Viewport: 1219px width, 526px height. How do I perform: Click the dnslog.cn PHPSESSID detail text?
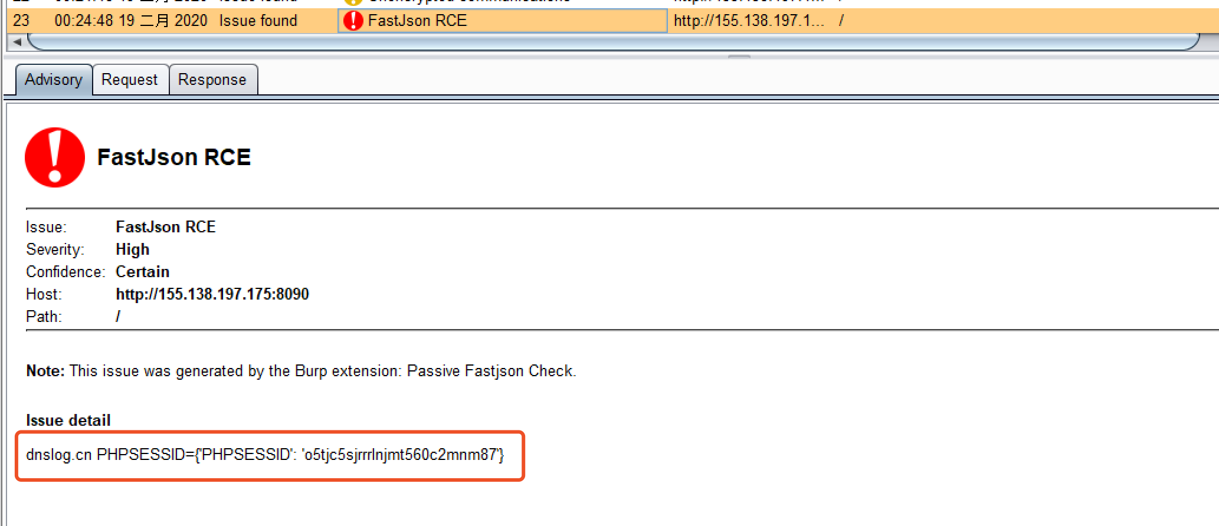coord(265,455)
